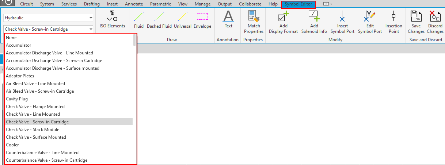Viewport: 445px width, 165px height.
Task: Choose Cavity Plug from the list
Action: coord(69,99)
